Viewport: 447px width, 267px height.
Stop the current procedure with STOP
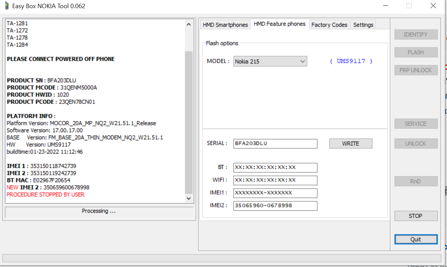pyautogui.click(x=416, y=216)
